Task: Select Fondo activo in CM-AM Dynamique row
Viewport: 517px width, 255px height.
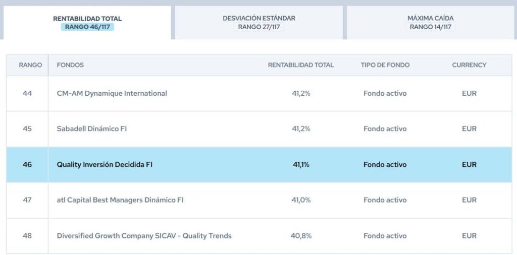Action: tap(385, 93)
